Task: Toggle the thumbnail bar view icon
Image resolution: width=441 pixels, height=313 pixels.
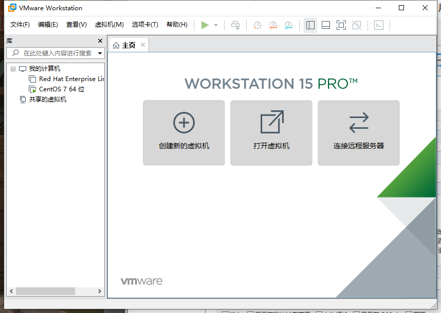Action: coord(326,25)
